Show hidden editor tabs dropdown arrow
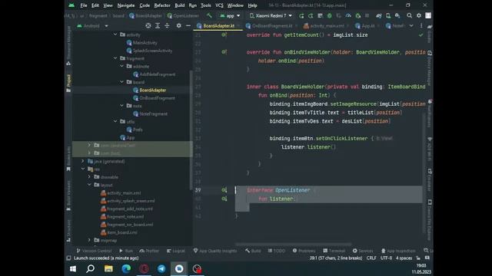492x276 pixels. click(411, 25)
